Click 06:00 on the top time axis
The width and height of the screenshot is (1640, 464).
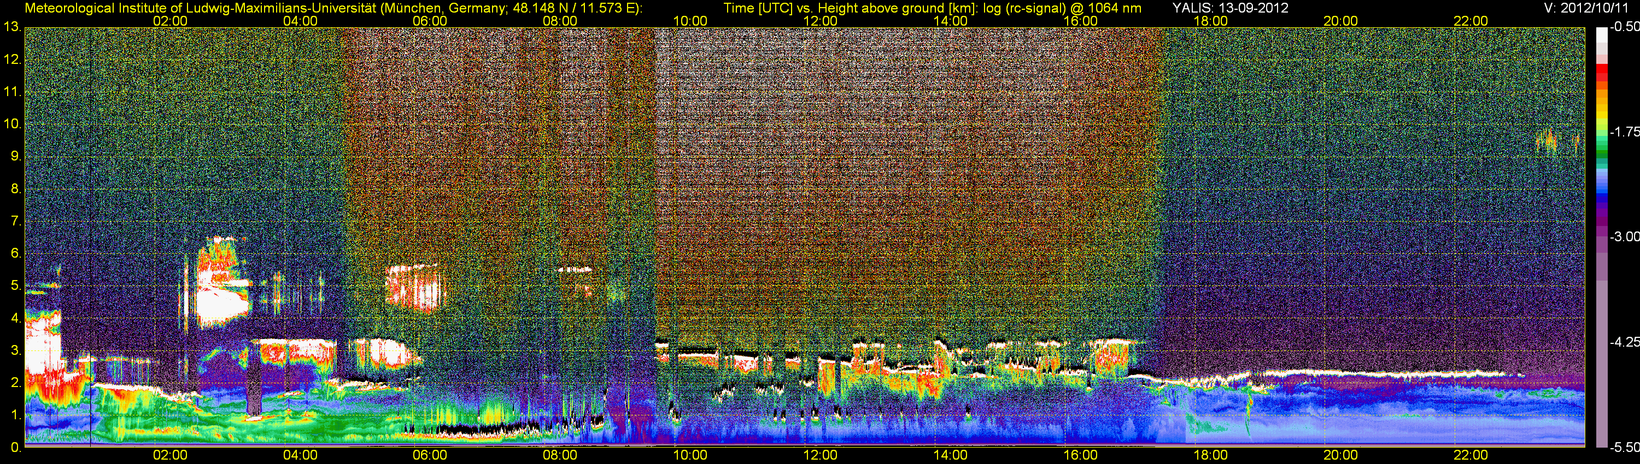point(430,21)
